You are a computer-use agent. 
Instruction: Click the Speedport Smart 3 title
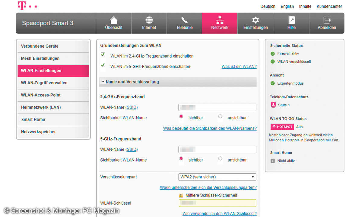(48, 23)
